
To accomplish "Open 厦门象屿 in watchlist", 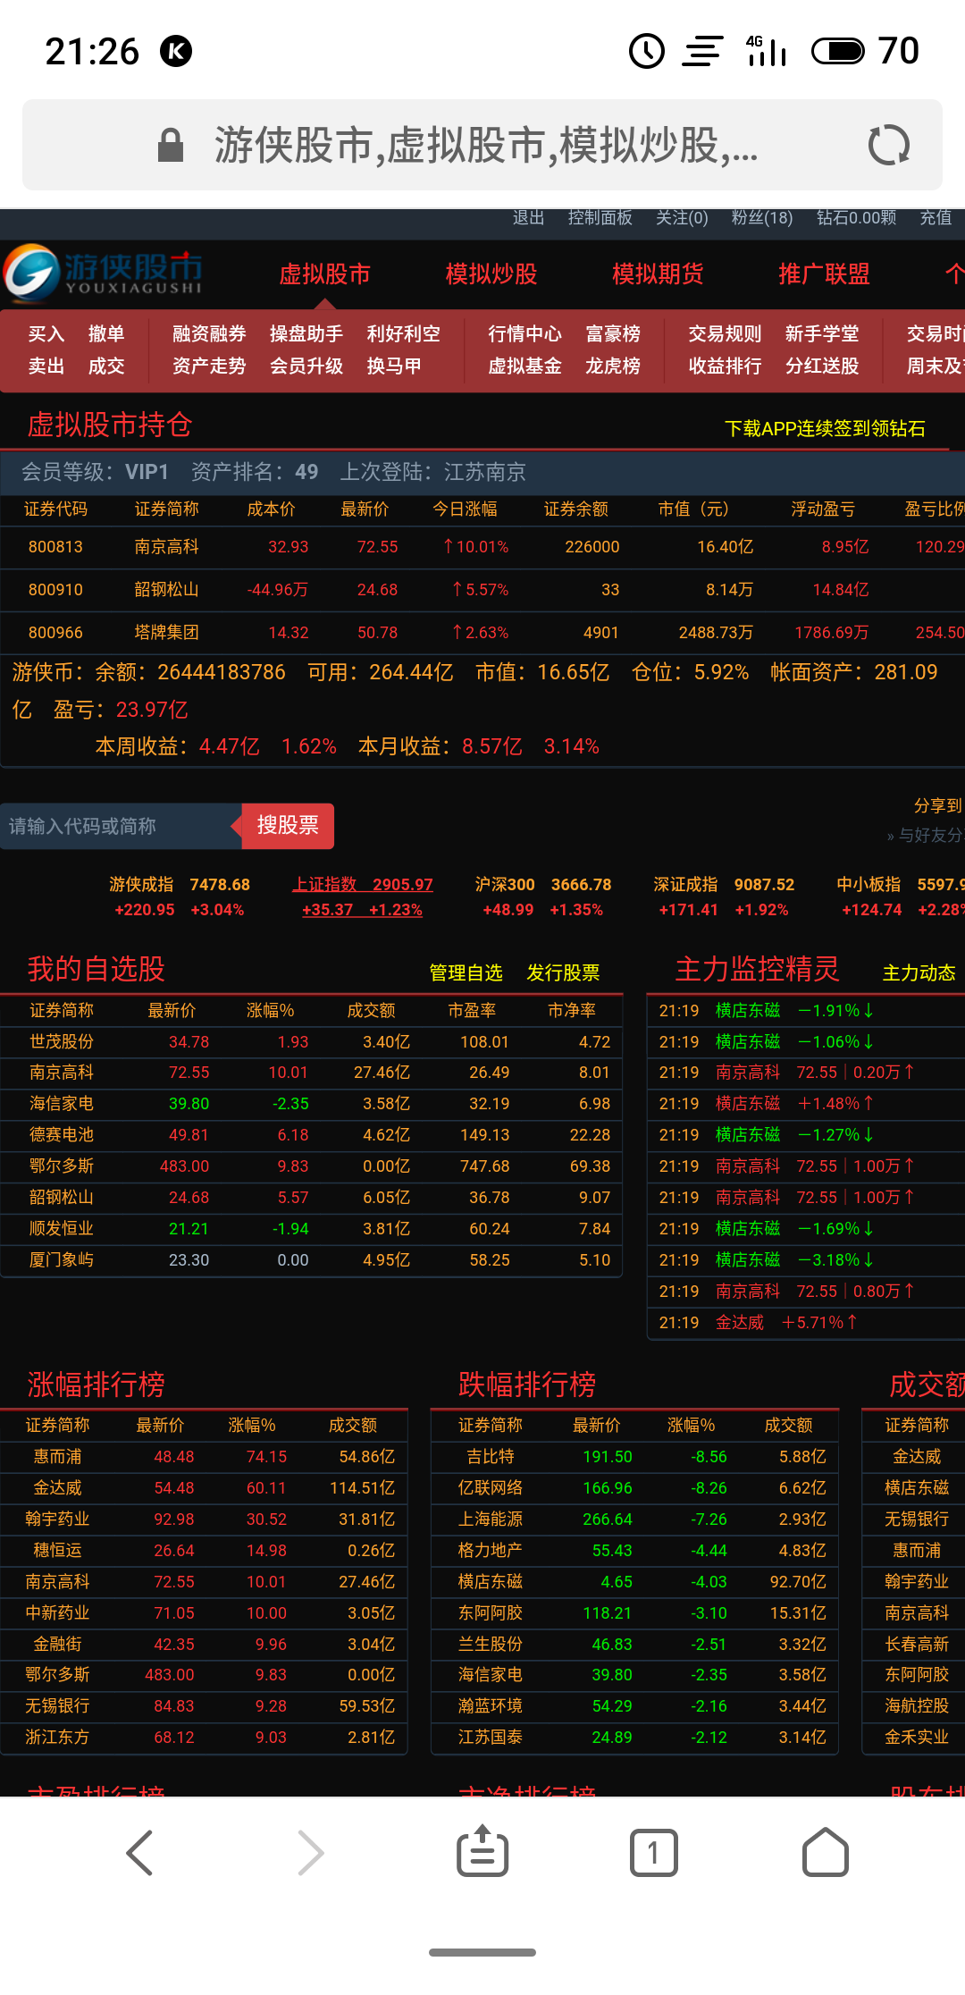I will point(62,1260).
